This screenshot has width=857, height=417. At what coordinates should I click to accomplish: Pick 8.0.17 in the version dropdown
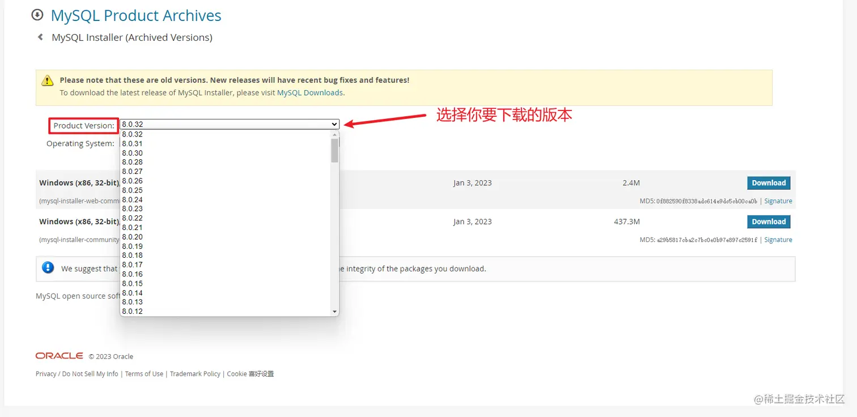tap(225, 265)
